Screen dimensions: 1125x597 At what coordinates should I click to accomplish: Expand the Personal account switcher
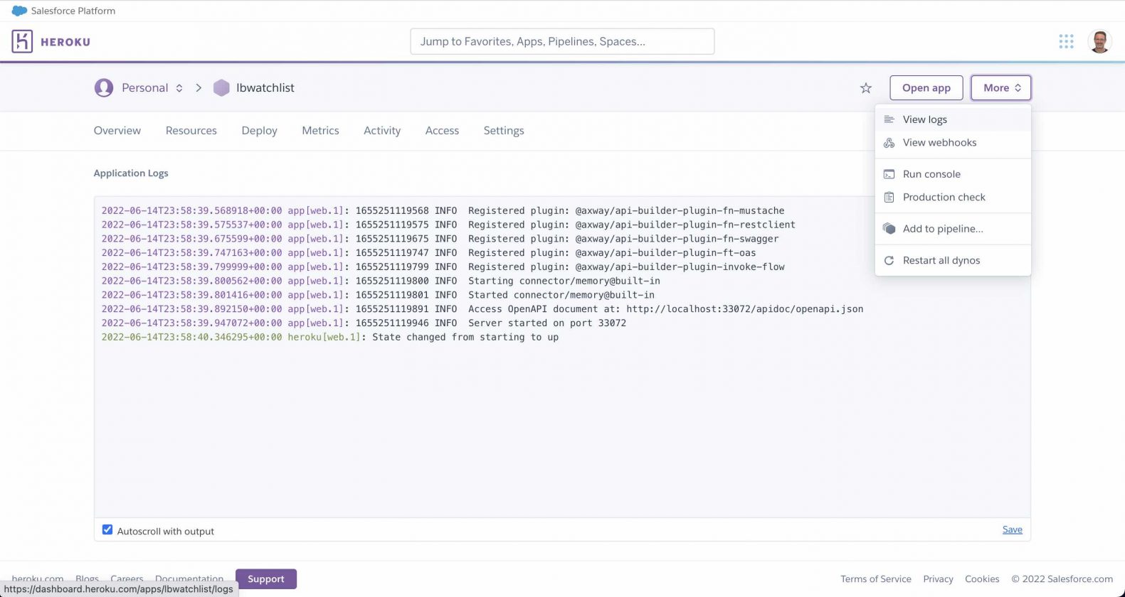[x=179, y=88]
